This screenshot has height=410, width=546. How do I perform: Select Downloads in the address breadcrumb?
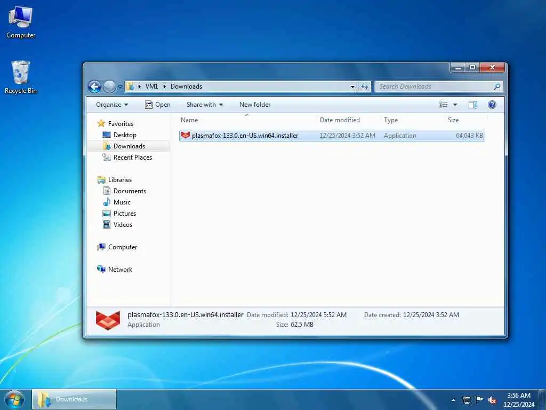186,86
